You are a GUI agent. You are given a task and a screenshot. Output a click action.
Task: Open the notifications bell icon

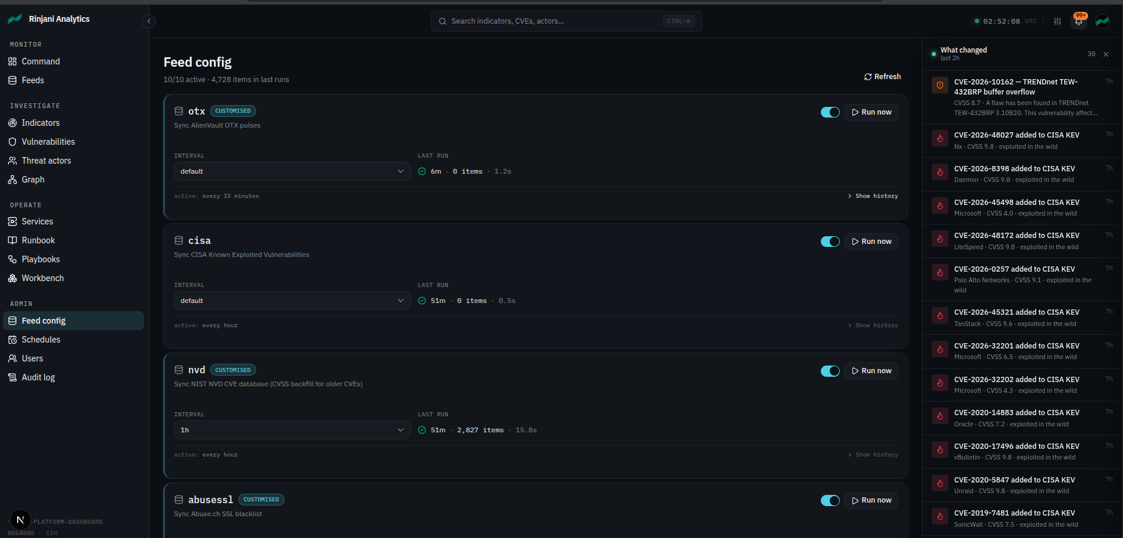click(1079, 21)
